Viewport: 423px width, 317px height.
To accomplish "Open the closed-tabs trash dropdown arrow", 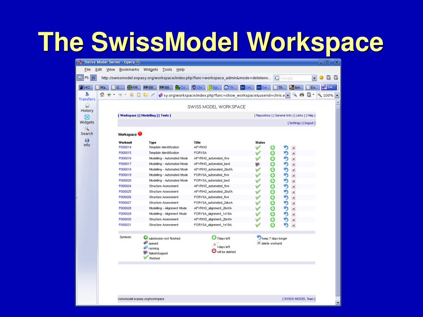I will coord(313,95).
